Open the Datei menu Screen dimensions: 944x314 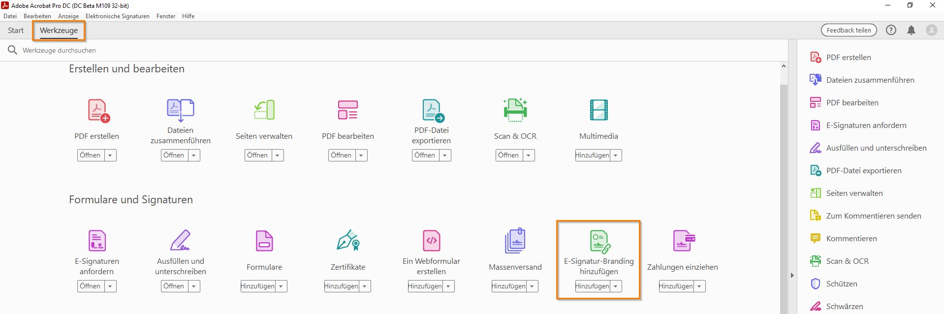pos(10,16)
